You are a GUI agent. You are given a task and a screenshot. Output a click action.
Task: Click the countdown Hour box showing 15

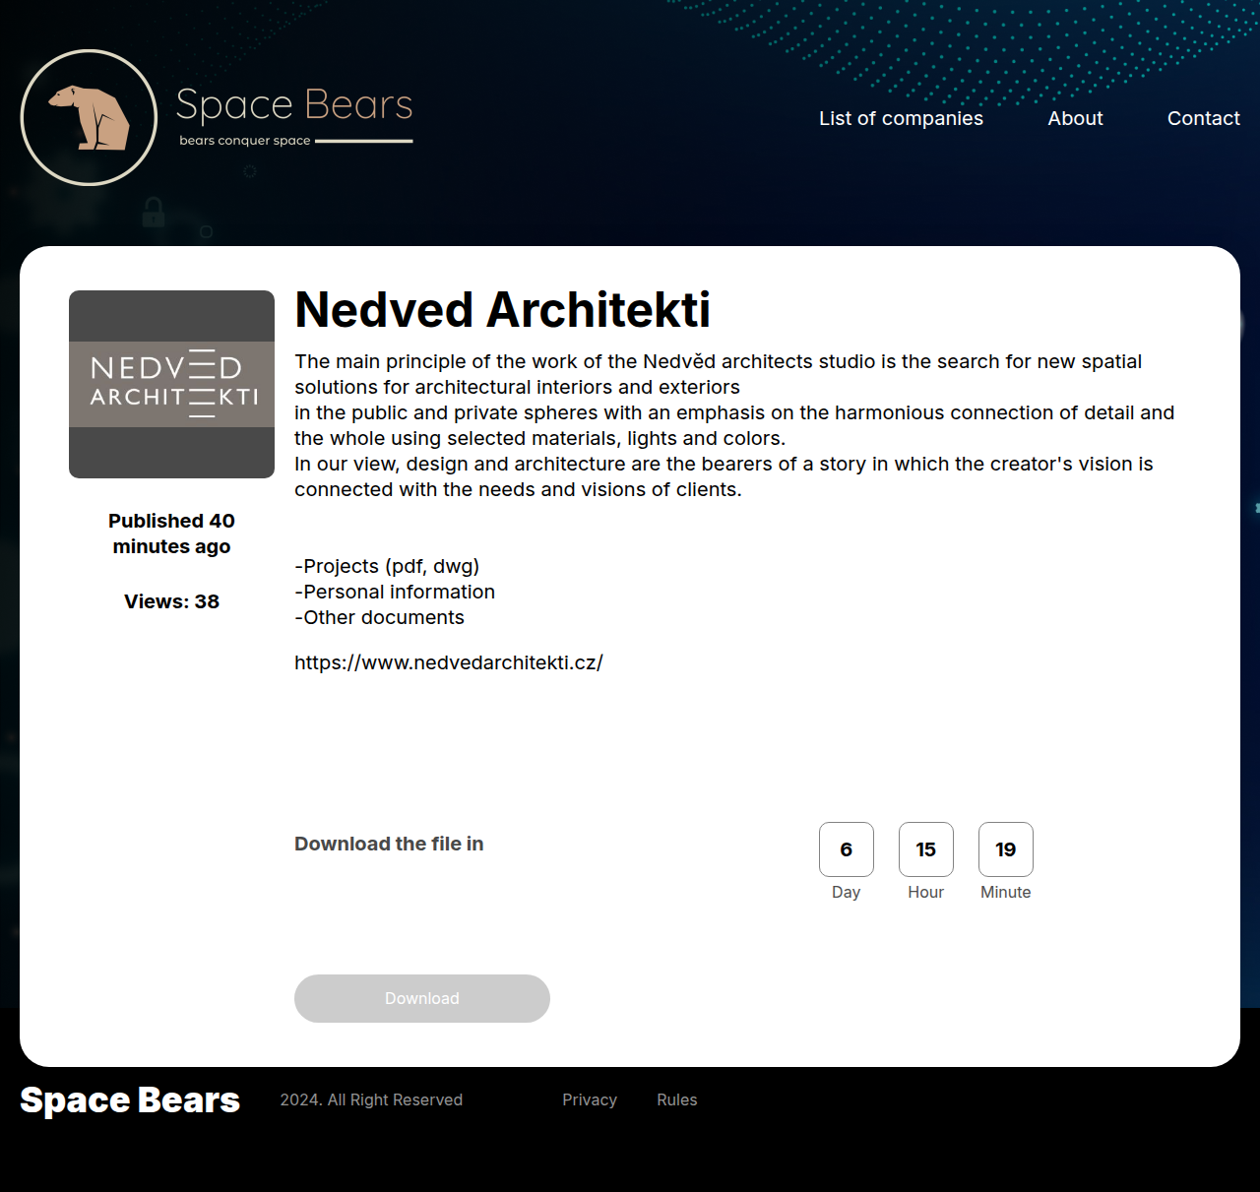coord(926,849)
